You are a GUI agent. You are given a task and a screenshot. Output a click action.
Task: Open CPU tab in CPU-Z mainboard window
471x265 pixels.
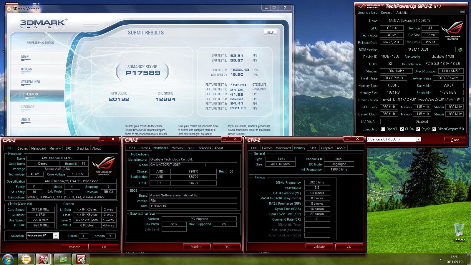pyautogui.click(x=132, y=148)
